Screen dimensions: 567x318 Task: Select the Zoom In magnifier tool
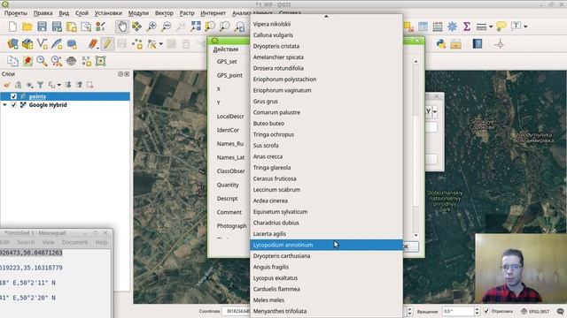click(x=151, y=26)
